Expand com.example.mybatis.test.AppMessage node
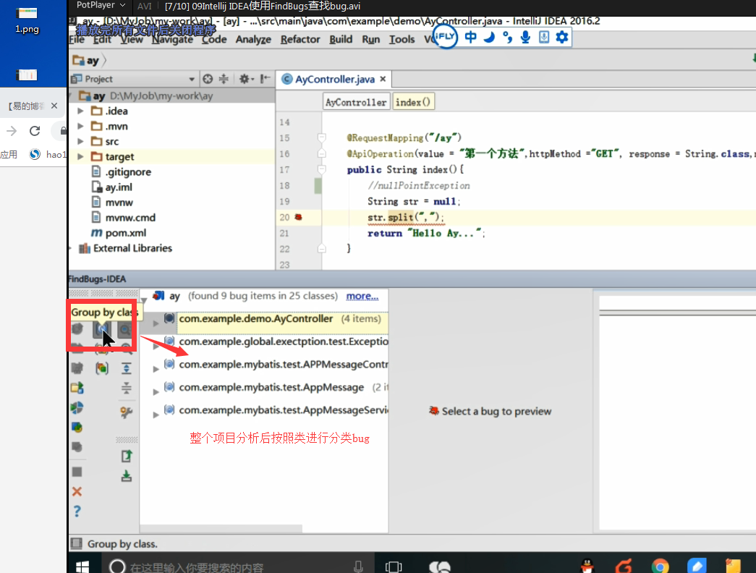 pos(156,391)
